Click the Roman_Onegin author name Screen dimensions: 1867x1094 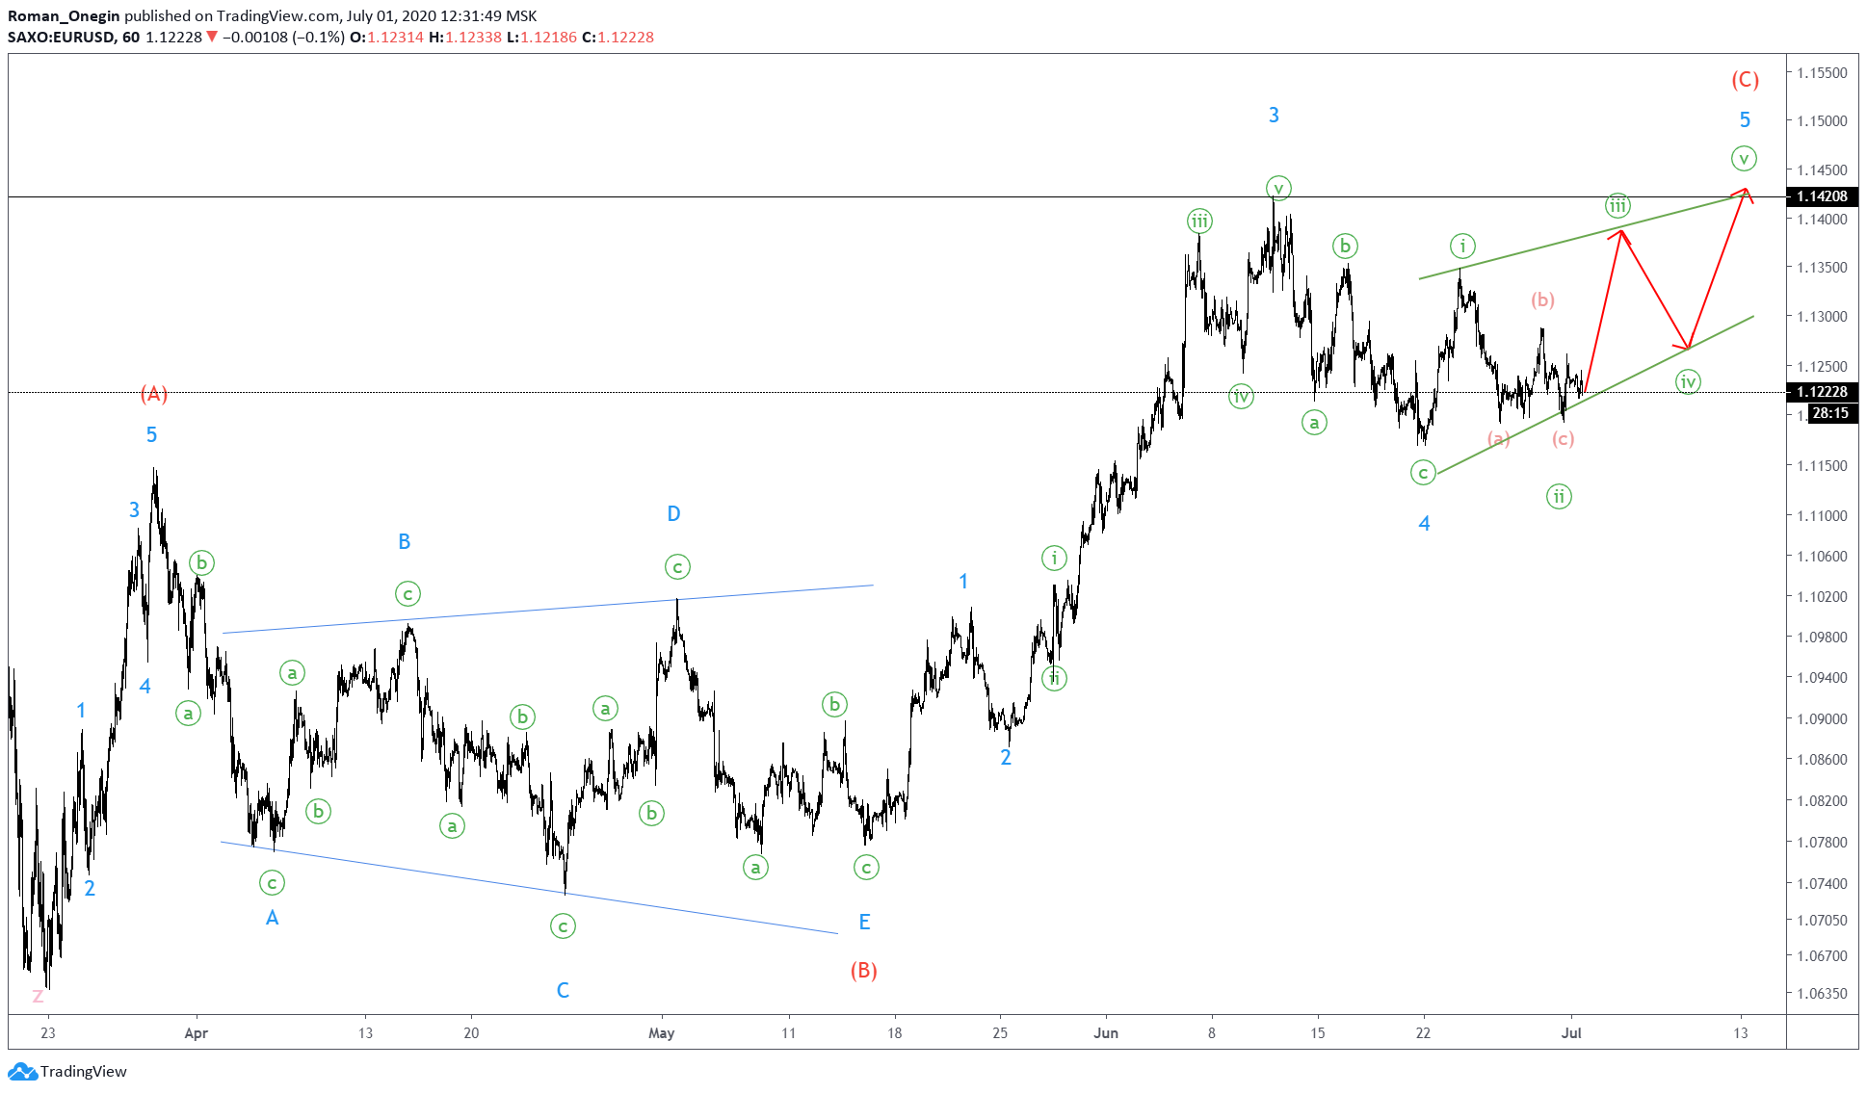tap(64, 15)
